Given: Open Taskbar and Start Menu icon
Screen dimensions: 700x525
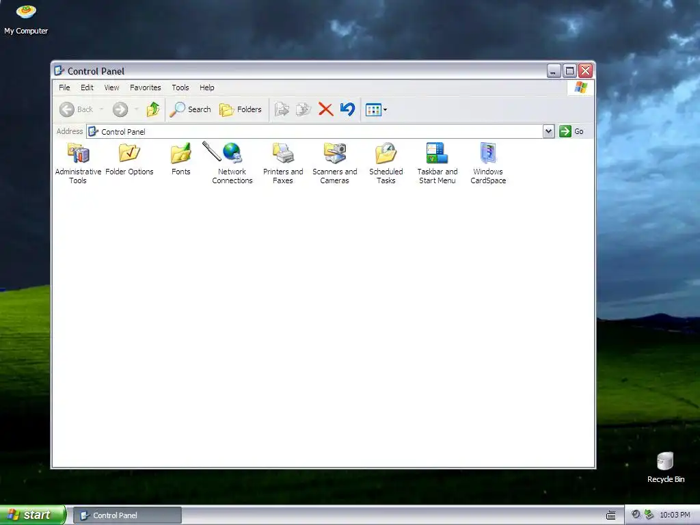Looking at the screenshot, I should [x=437, y=153].
